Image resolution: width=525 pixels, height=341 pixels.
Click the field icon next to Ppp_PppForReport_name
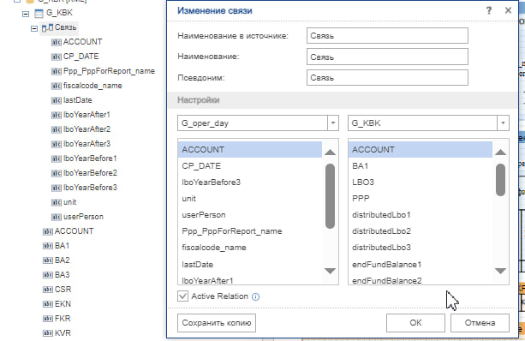[x=56, y=71]
